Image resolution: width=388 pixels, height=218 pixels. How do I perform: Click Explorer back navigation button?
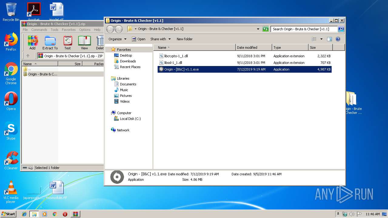[x=110, y=29]
